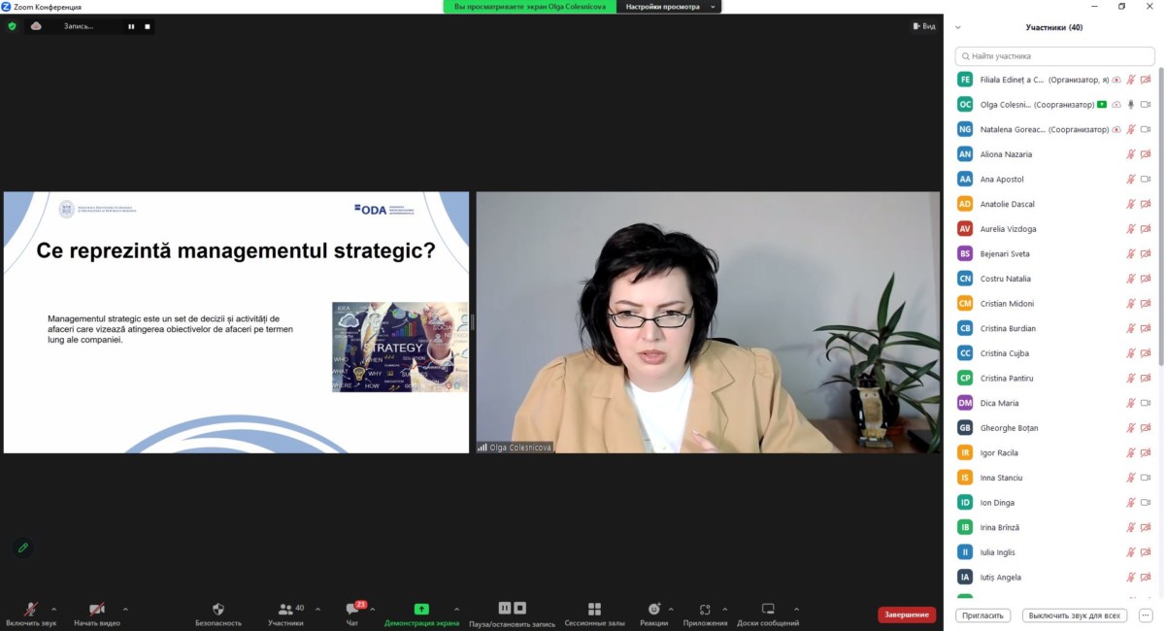Toggle microphone for Aliona Nazaria
This screenshot has width=1165, height=631.
click(1130, 154)
